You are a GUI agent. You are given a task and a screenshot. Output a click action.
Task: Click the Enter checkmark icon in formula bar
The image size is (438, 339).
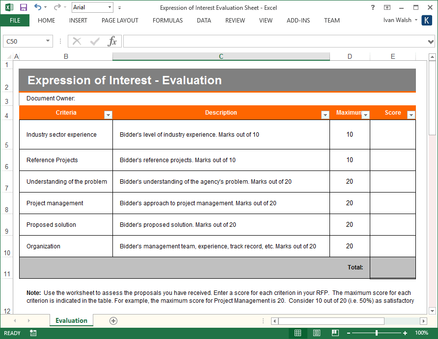(95, 41)
